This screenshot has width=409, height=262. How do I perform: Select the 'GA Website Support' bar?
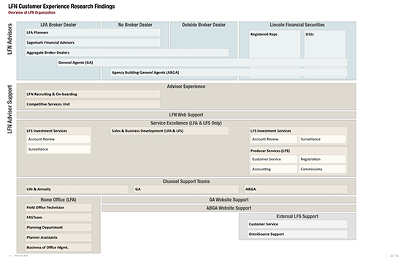point(229,200)
